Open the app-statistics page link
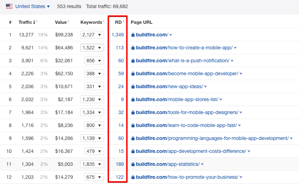The width and height of the screenshot is (299, 184). (x=168, y=164)
